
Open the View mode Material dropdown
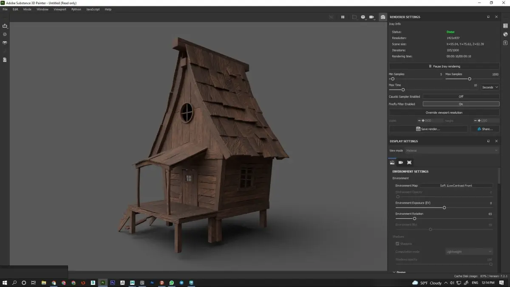(452, 150)
